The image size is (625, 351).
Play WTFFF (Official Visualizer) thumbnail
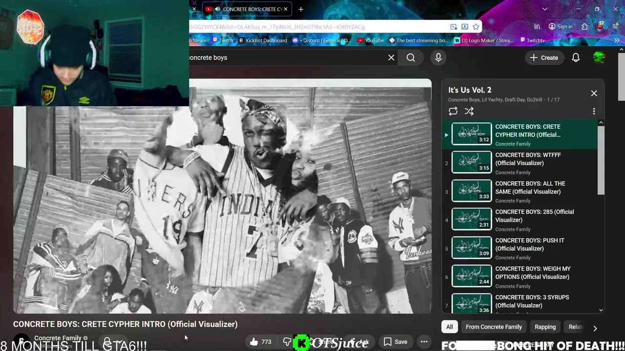click(472, 162)
